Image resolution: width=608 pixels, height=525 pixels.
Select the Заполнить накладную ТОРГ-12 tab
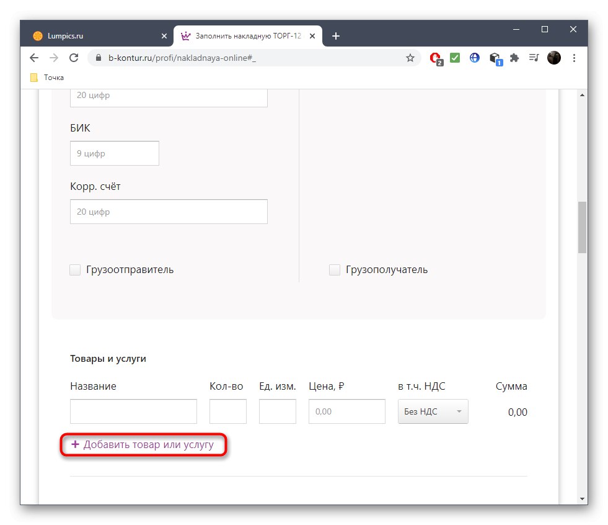tap(248, 36)
